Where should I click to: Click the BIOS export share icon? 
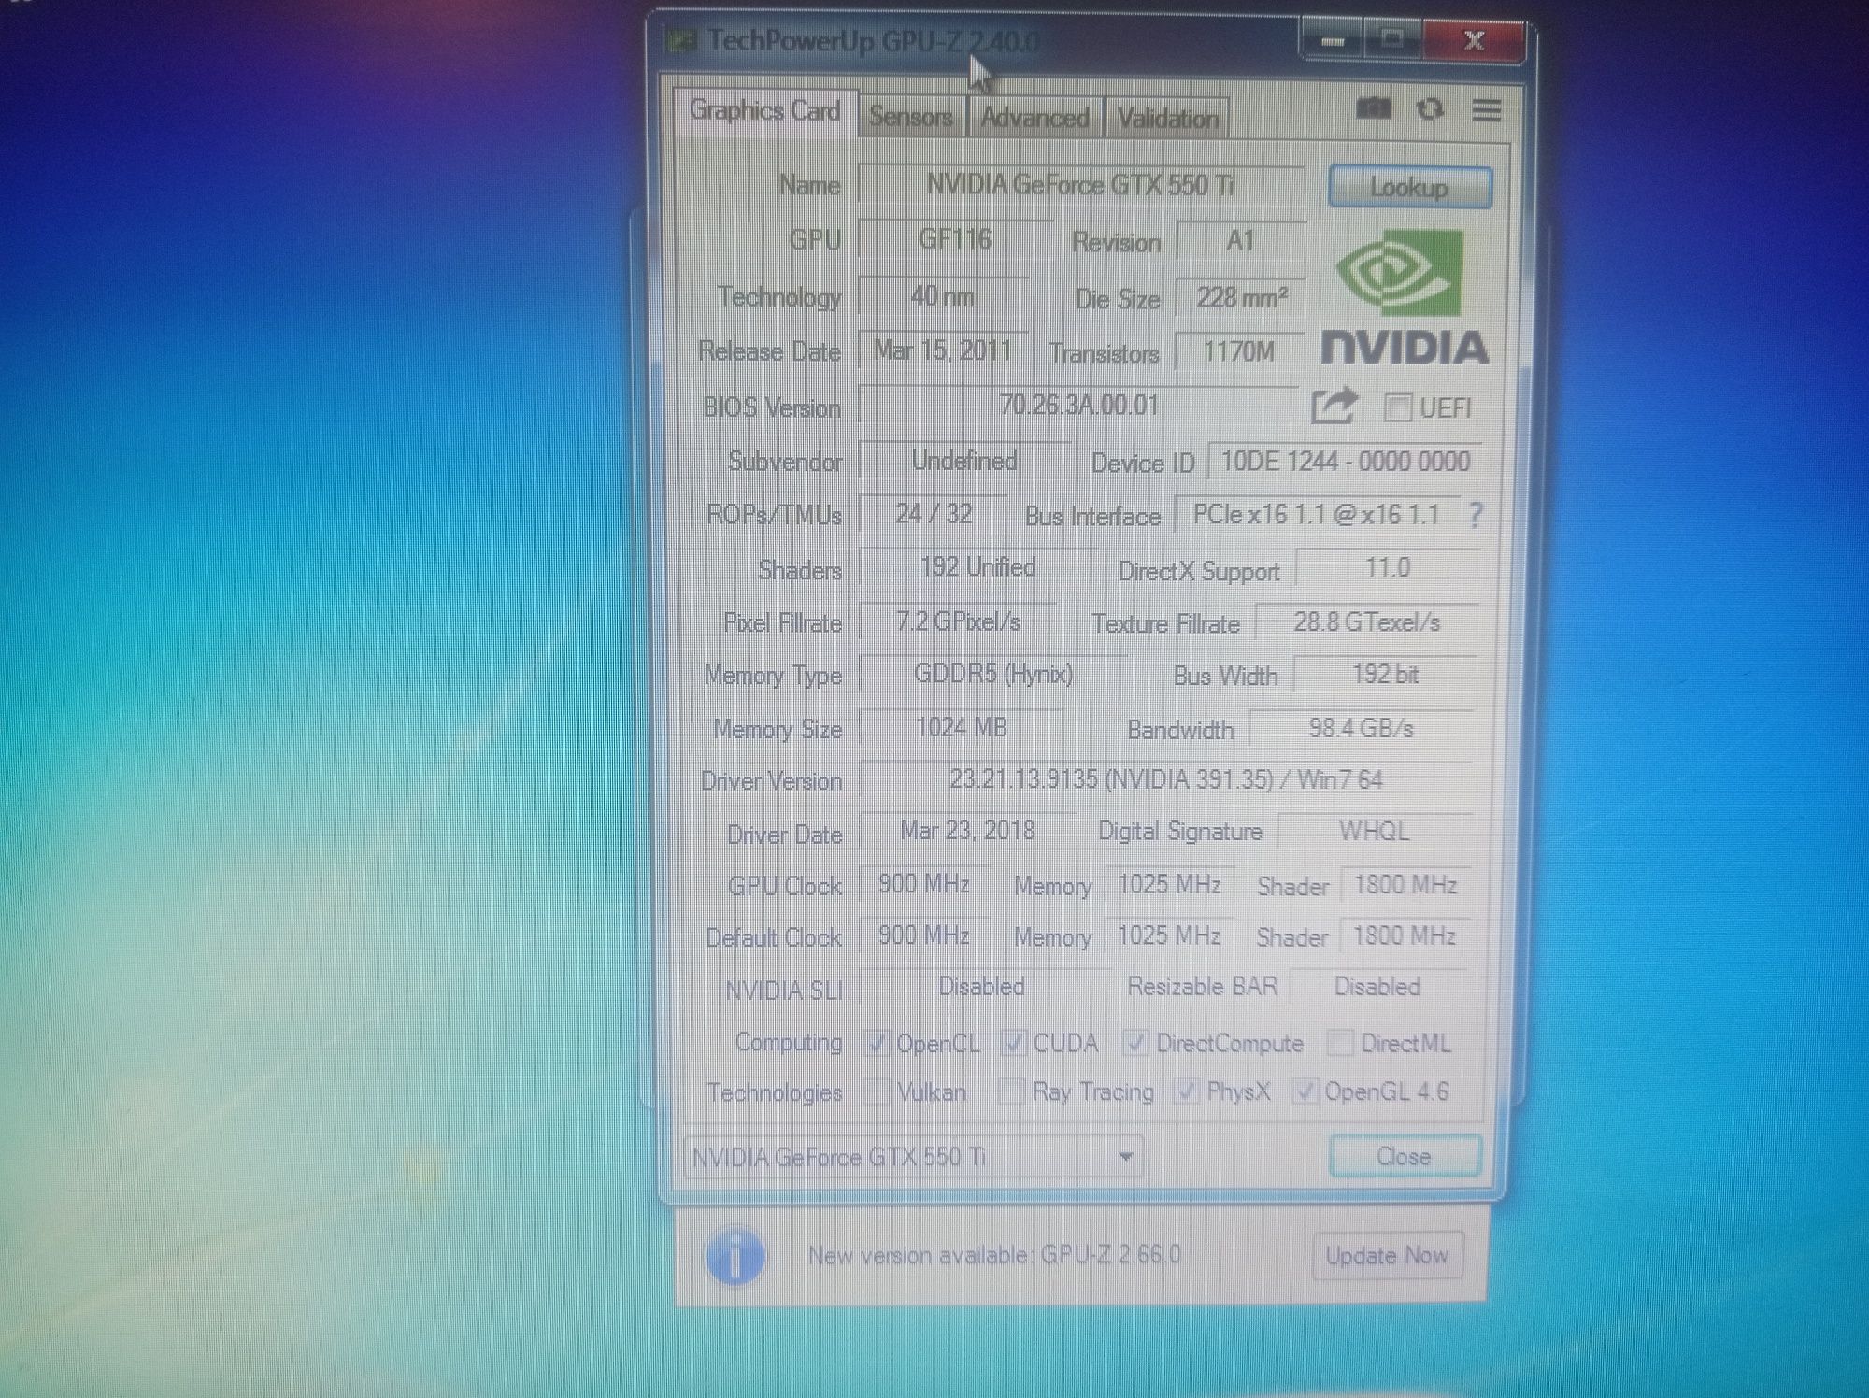[x=1334, y=407]
